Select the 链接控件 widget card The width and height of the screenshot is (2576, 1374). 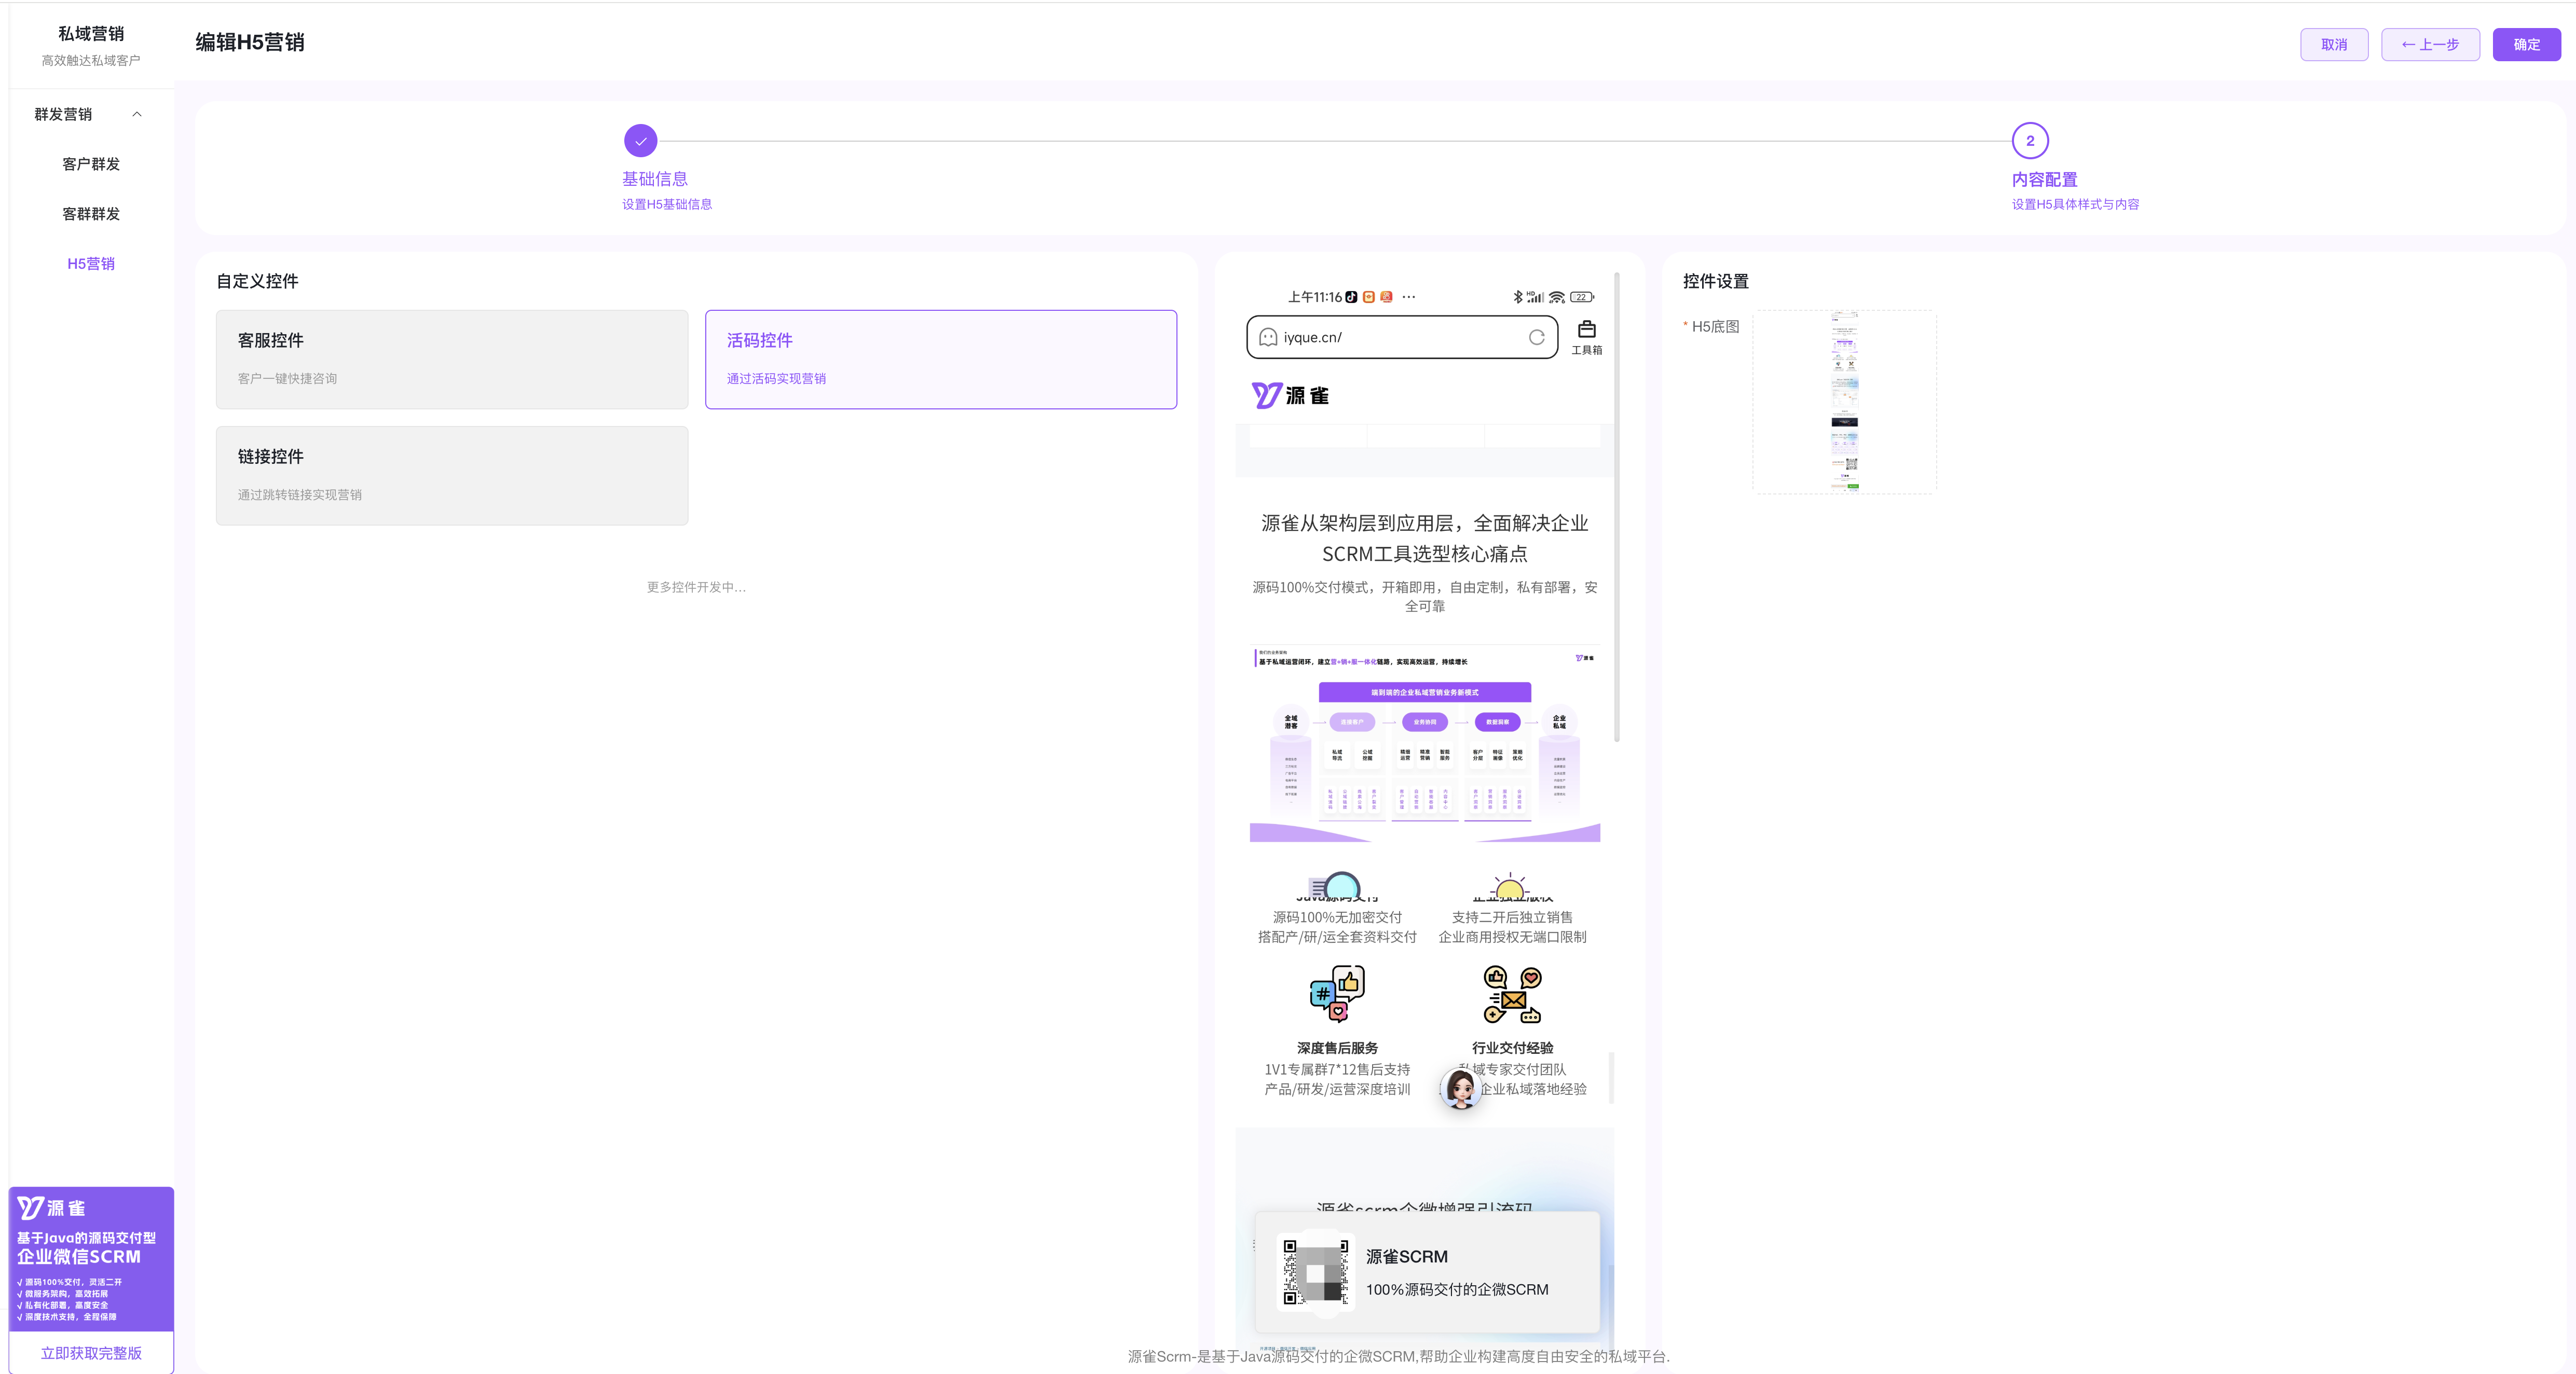coord(452,475)
